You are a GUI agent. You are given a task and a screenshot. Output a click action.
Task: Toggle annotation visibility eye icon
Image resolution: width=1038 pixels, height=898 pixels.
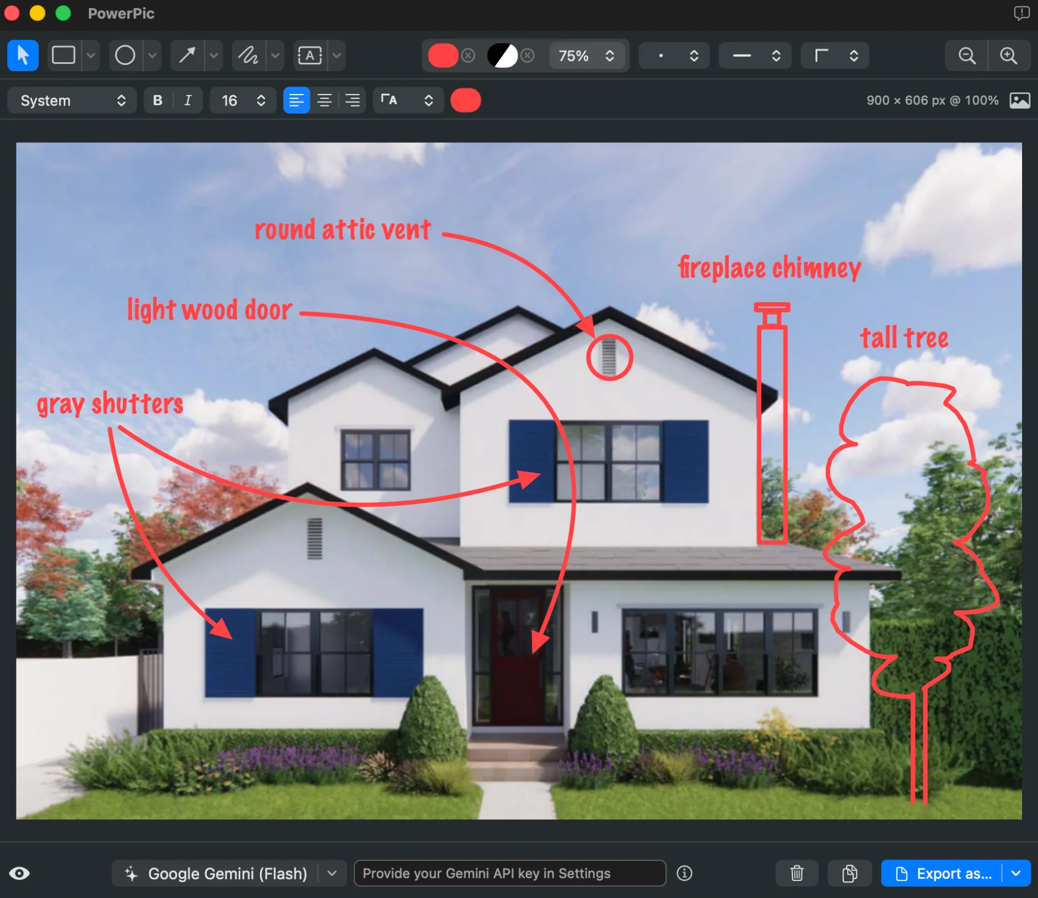click(19, 874)
